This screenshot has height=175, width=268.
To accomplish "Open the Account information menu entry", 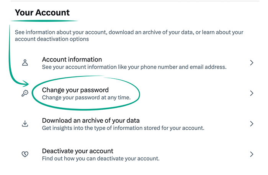I will tap(72, 60).
